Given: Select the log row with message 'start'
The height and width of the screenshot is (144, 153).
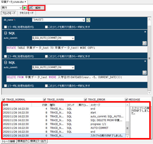Looking at the screenshot, I should [x=64, y=113].
